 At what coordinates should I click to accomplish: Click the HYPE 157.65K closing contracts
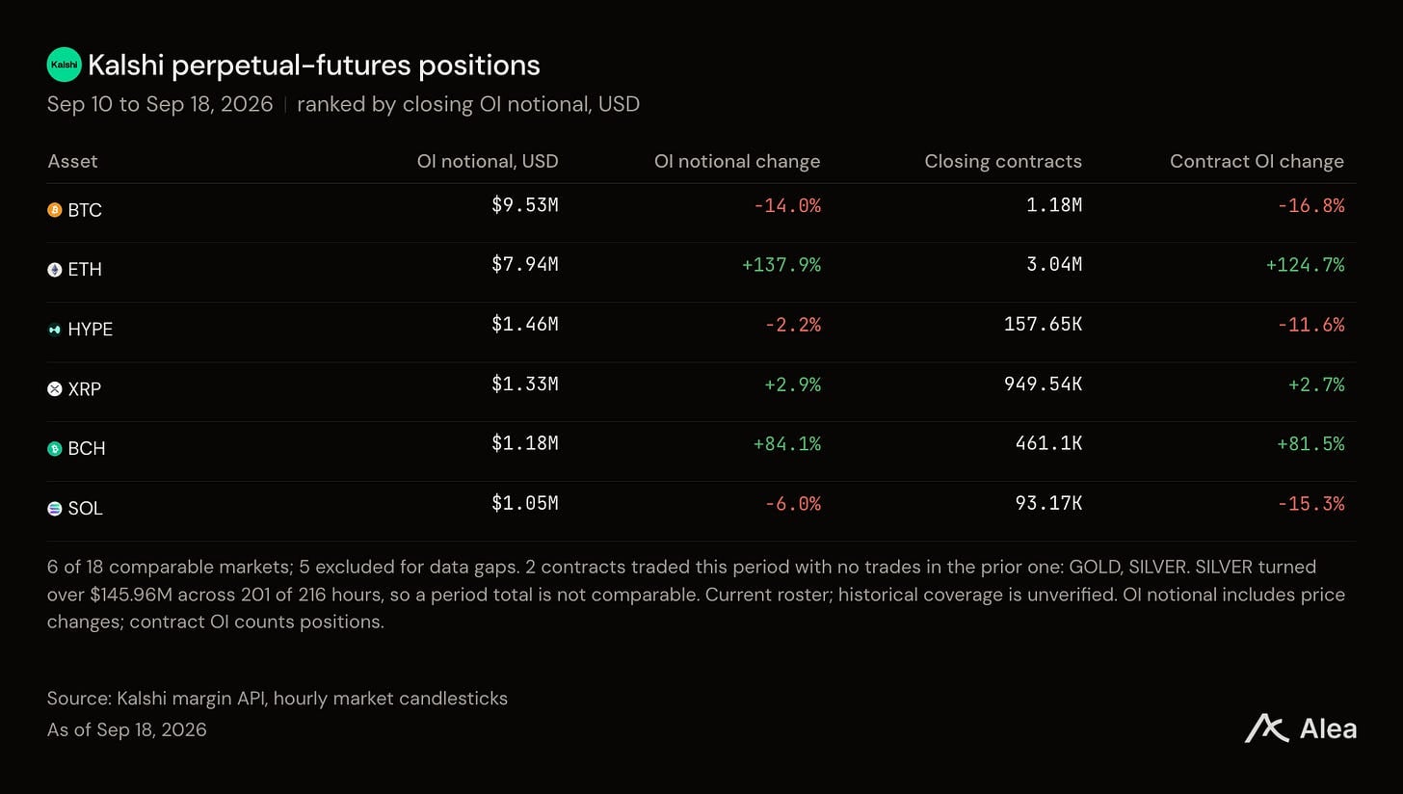[x=1043, y=325]
